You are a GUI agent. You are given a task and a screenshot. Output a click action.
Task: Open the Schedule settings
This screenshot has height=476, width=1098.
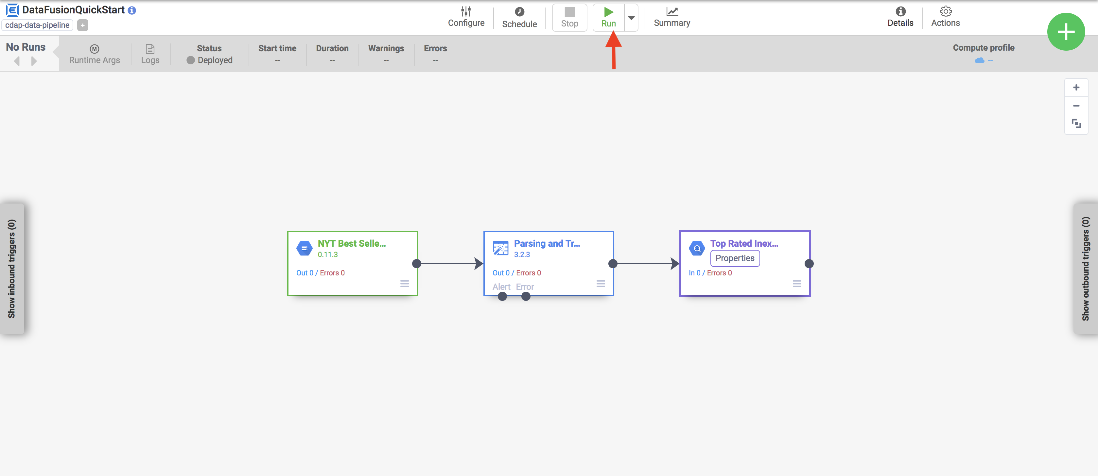[520, 16]
